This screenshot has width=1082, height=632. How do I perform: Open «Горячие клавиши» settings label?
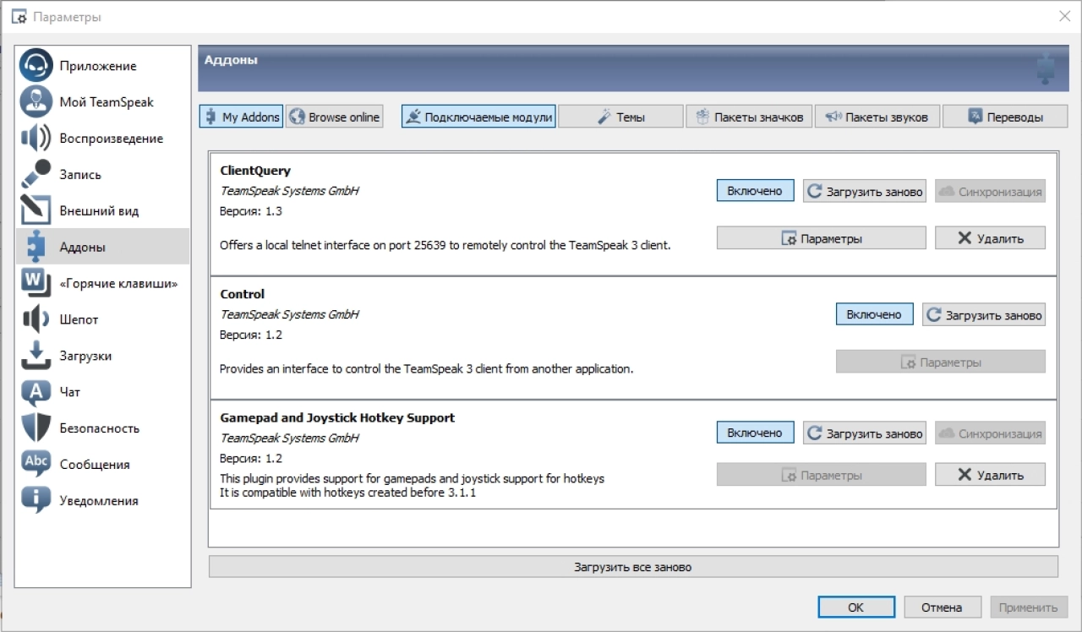point(118,284)
